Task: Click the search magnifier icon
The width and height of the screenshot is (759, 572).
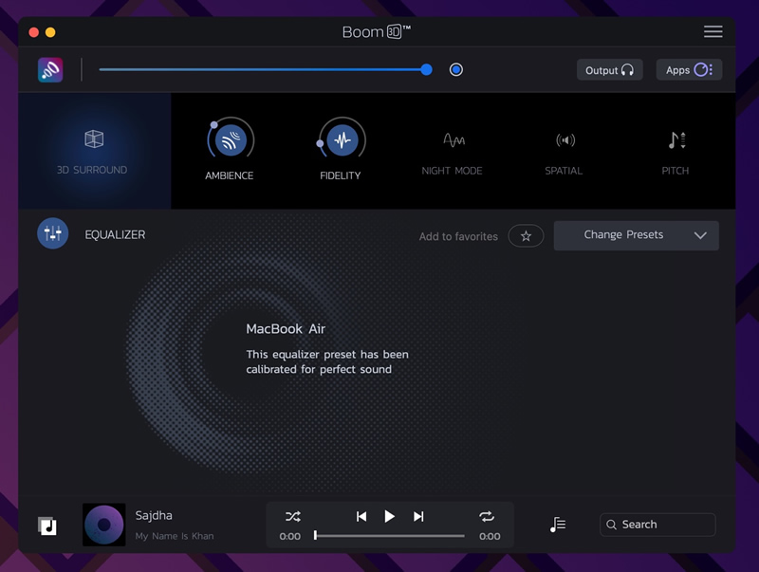Action: click(611, 525)
